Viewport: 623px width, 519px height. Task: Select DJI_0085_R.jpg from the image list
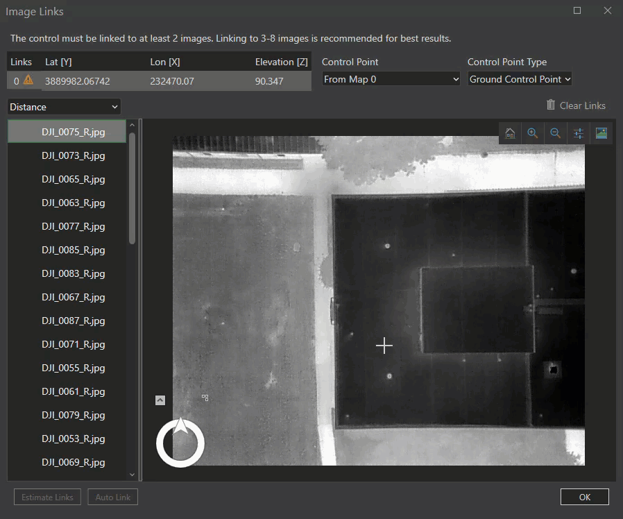click(x=72, y=250)
